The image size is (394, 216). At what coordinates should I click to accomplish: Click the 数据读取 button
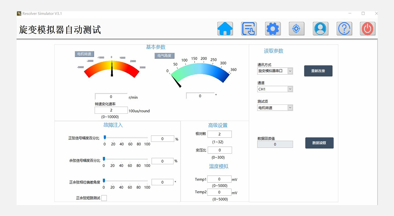point(319,143)
